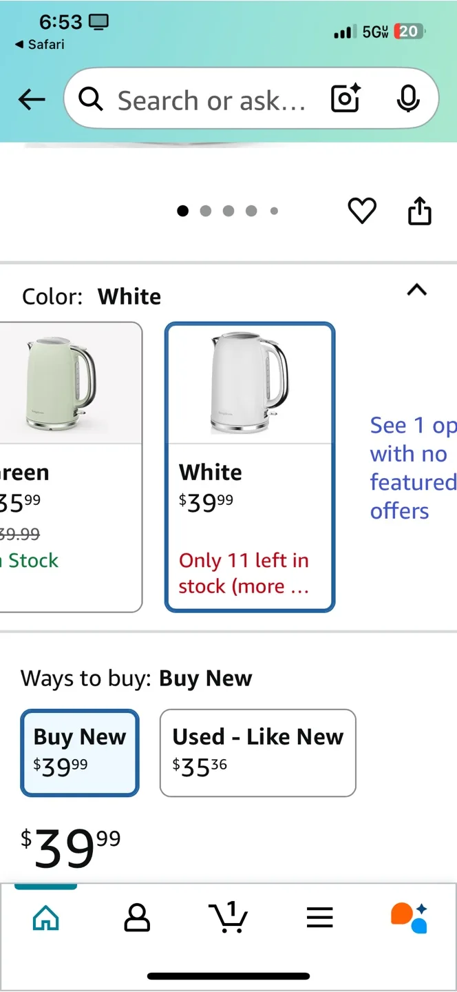Show the second carousel image dot
457x992 pixels.
(x=205, y=211)
